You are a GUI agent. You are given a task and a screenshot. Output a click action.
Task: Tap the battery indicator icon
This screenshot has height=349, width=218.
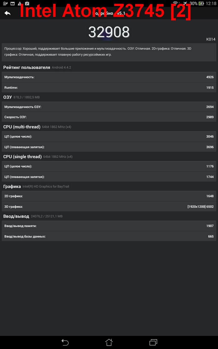coord(201,3)
